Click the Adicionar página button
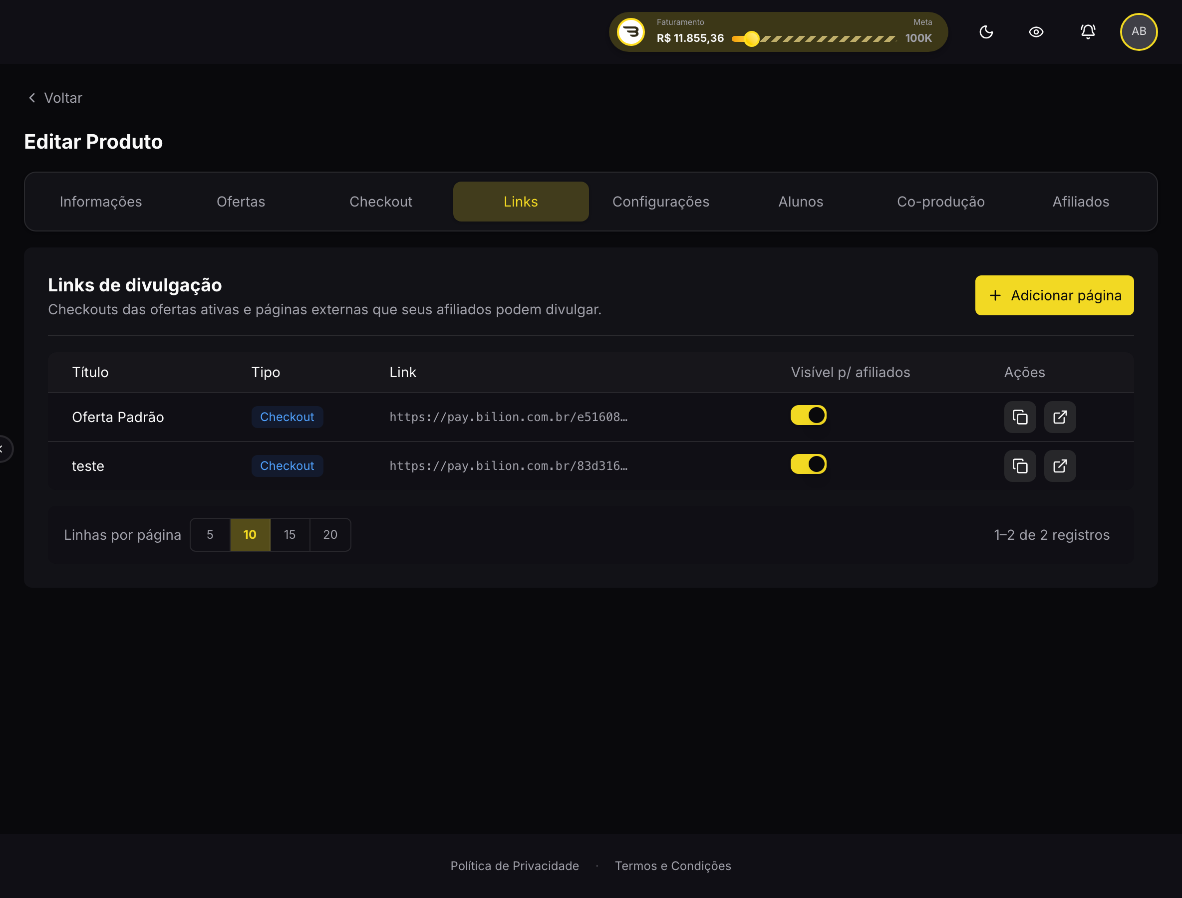 pyautogui.click(x=1054, y=295)
